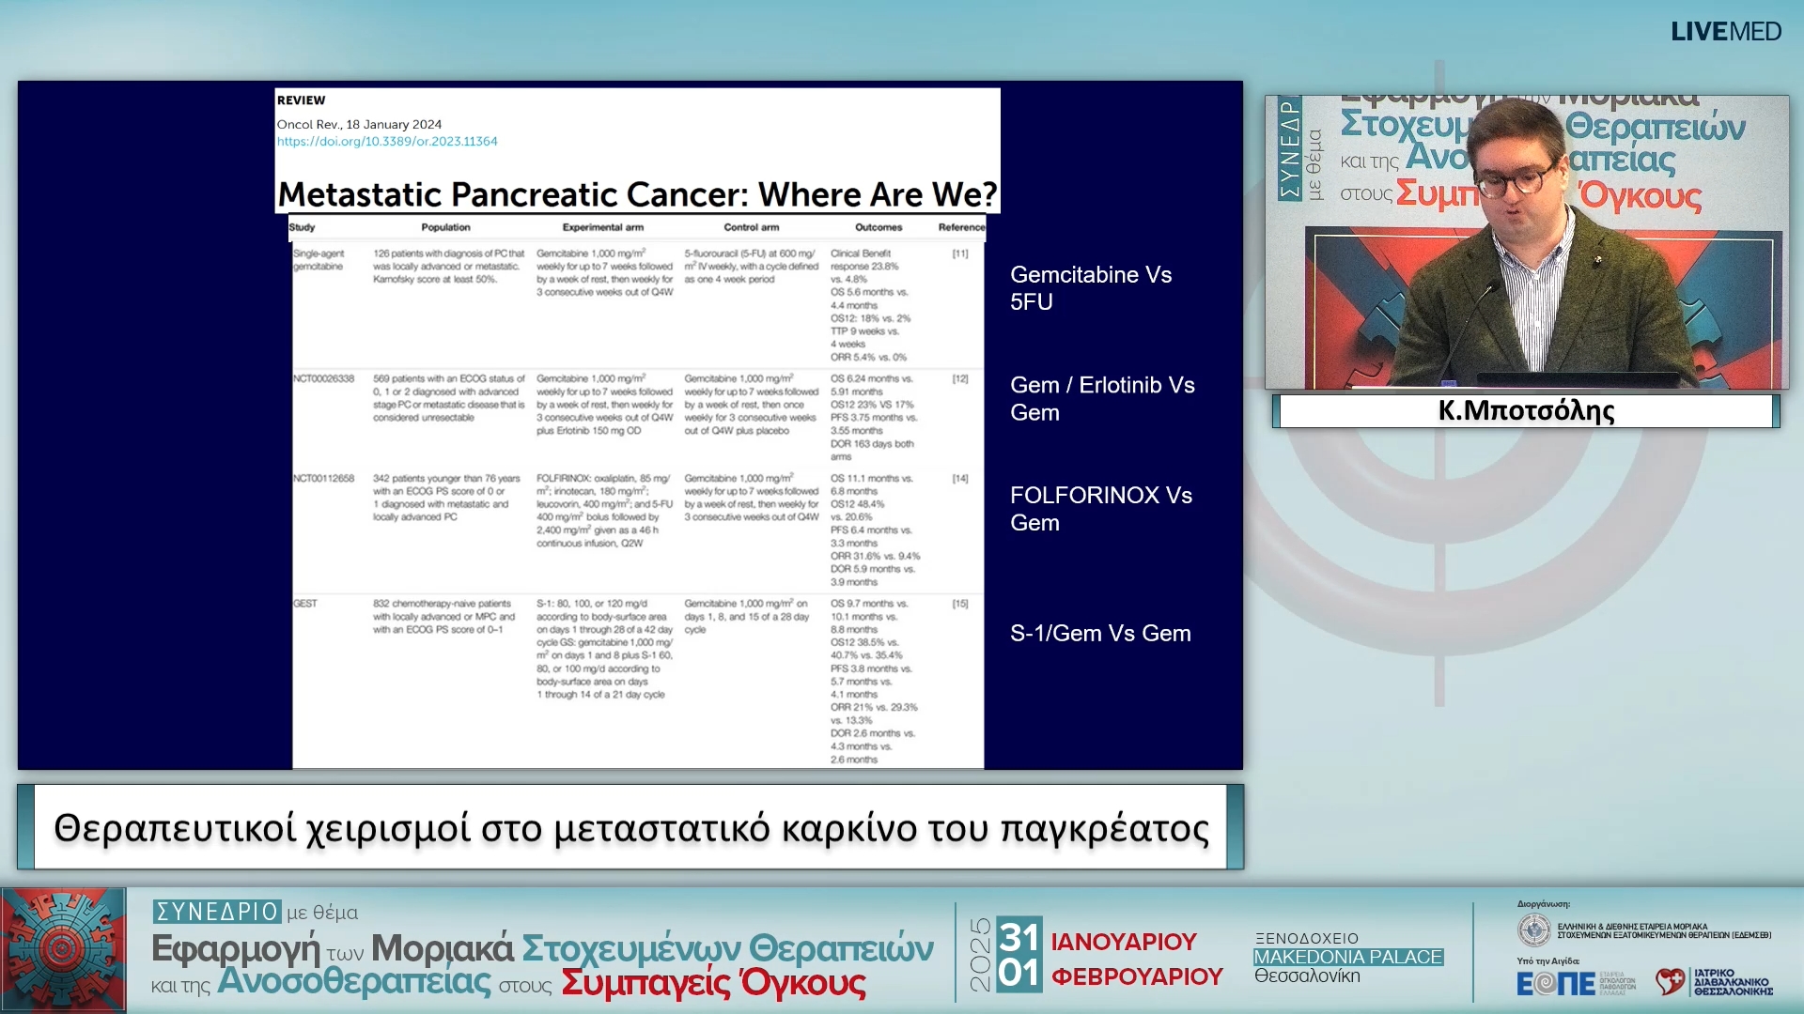Click the medical association heart logo
This screenshot has height=1014, width=1804.
point(1670,982)
